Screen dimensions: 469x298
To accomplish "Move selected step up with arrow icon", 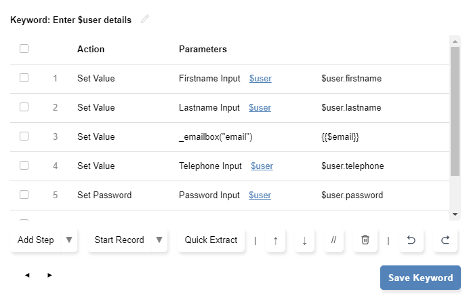I will pyautogui.click(x=276, y=240).
